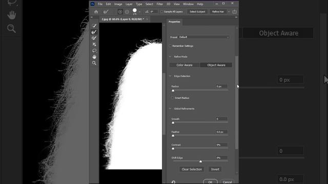Select the Lasso tool in toolbar
This screenshot has width=328, height=184.
coord(94,51)
